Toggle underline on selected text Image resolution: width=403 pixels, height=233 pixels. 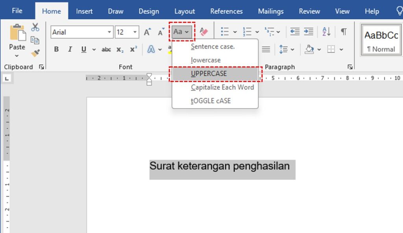(x=83, y=49)
